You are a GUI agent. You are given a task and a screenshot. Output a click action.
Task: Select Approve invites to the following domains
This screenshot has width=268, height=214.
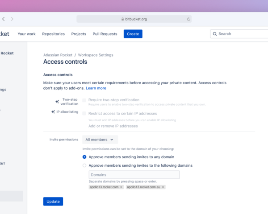[84, 165]
